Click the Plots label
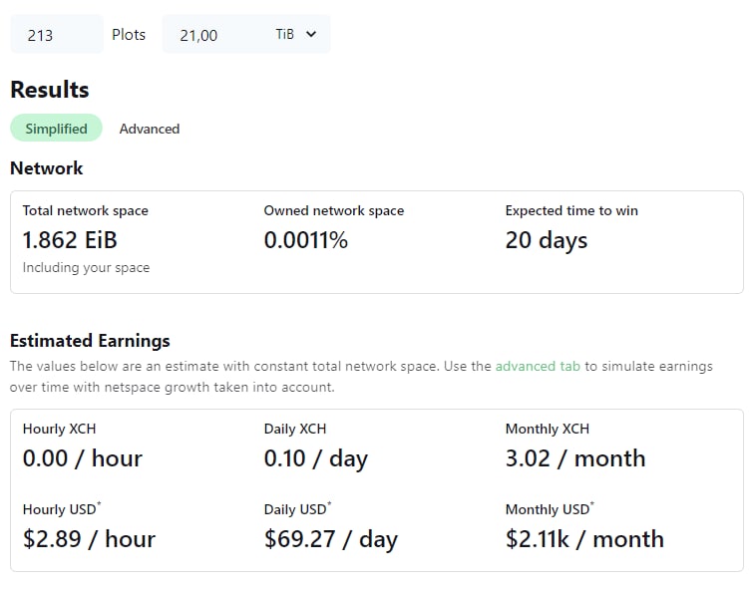The image size is (751, 594). [x=129, y=35]
